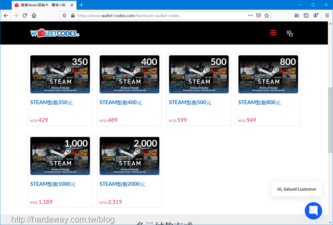The height and width of the screenshot is (225, 333).
Task: Click the NTD 599 price
Action: click(178, 120)
